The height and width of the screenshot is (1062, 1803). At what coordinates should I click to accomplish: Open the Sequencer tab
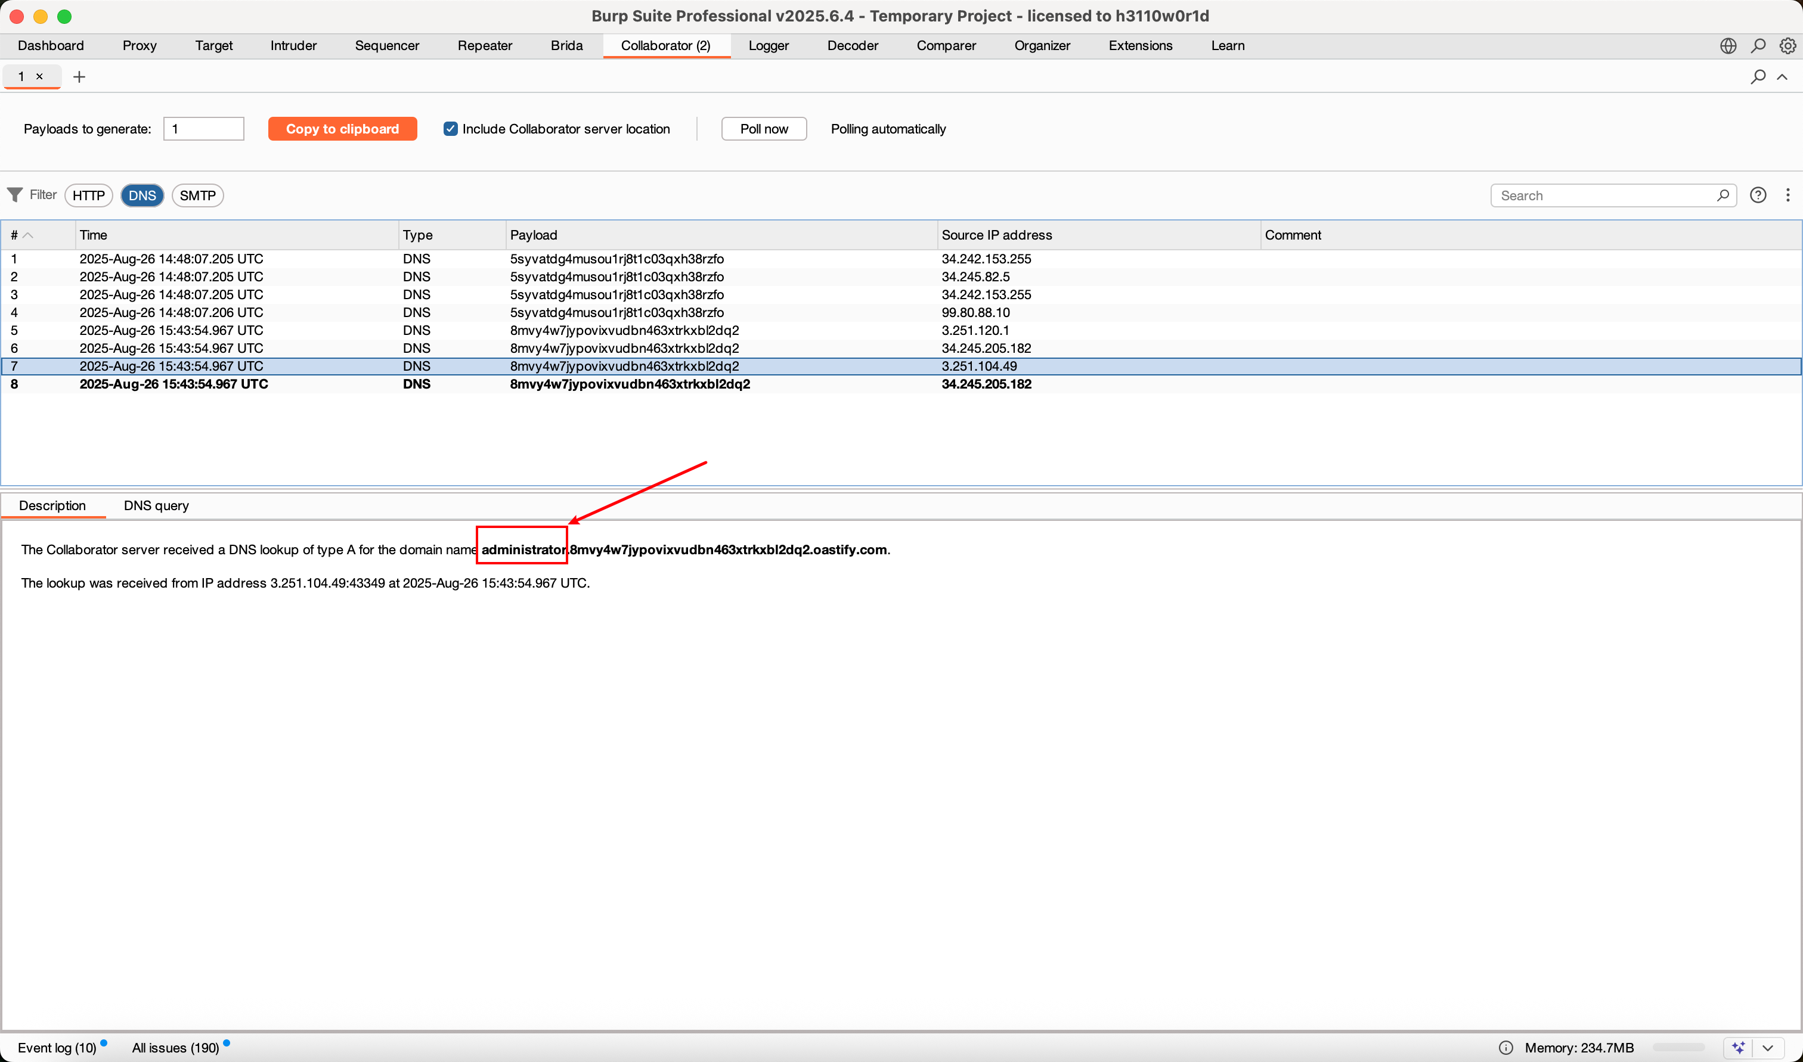click(387, 46)
